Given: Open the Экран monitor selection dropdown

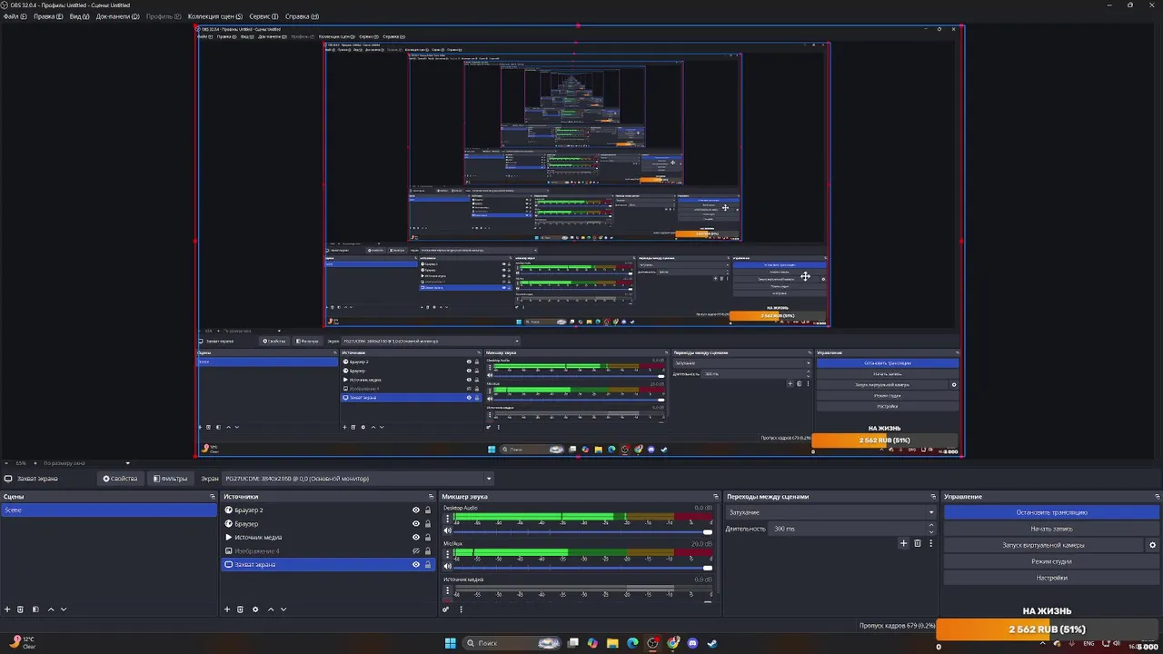Looking at the screenshot, I should tap(358, 479).
